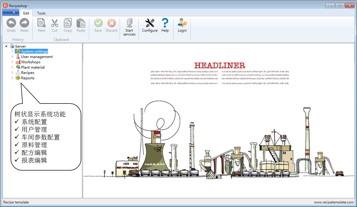Click the red Discard icon
The width and height of the screenshot is (357, 207).
[111, 23]
